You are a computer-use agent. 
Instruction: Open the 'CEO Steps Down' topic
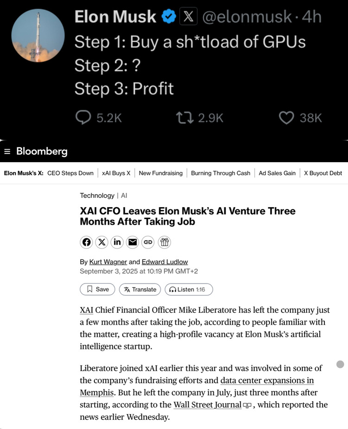pyautogui.click(x=70, y=173)
